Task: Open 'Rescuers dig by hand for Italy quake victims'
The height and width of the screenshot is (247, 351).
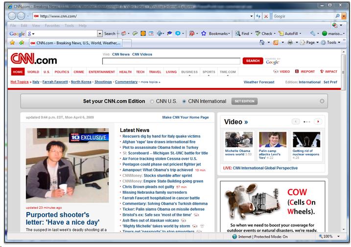Action: 161,136
